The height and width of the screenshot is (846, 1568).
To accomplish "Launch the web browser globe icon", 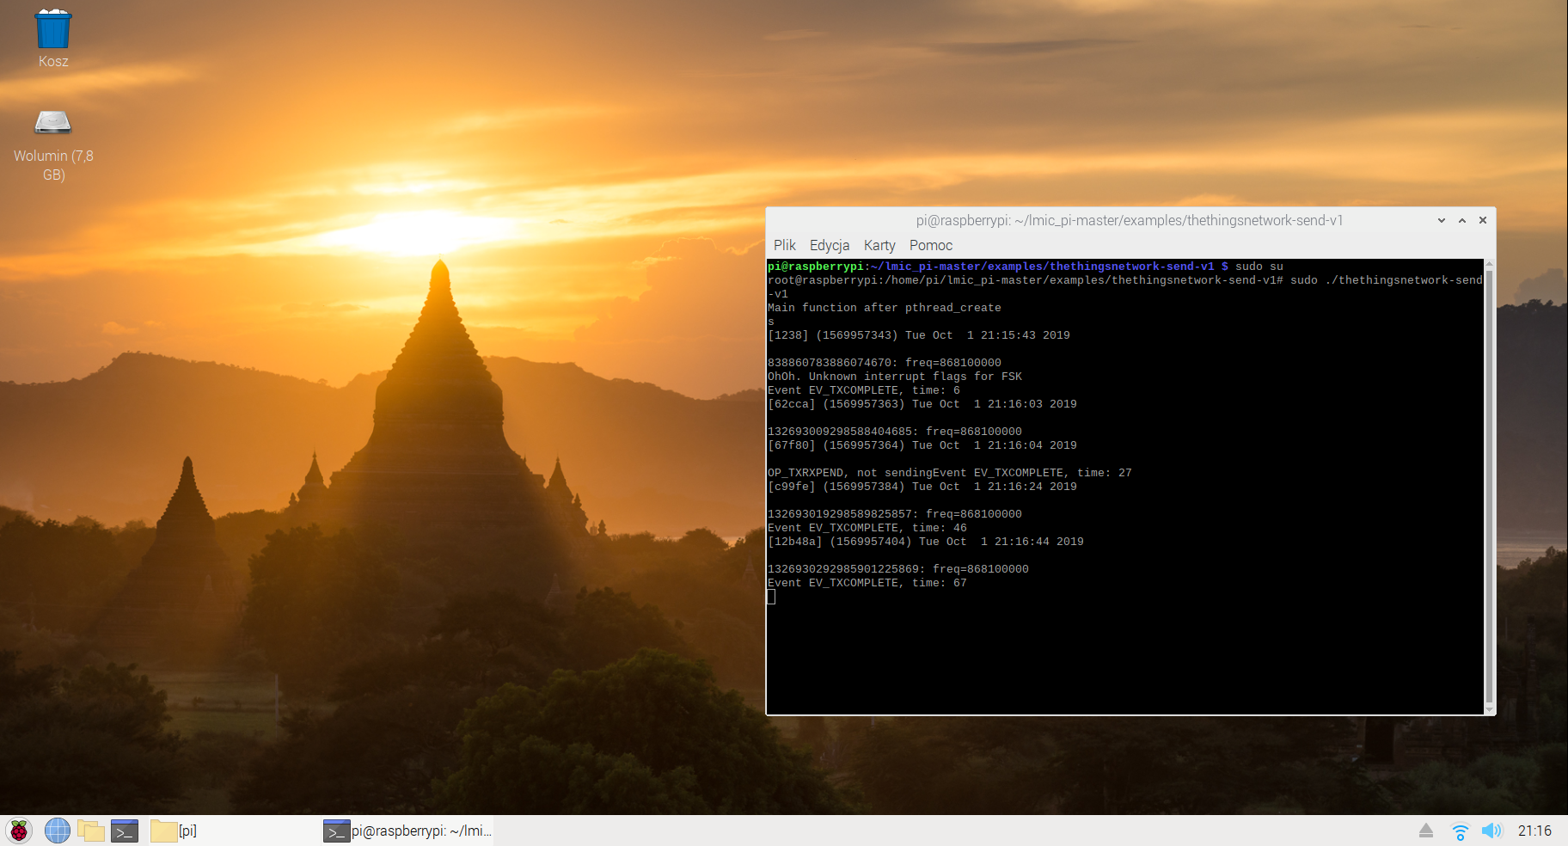I will [x=58, y=831].
